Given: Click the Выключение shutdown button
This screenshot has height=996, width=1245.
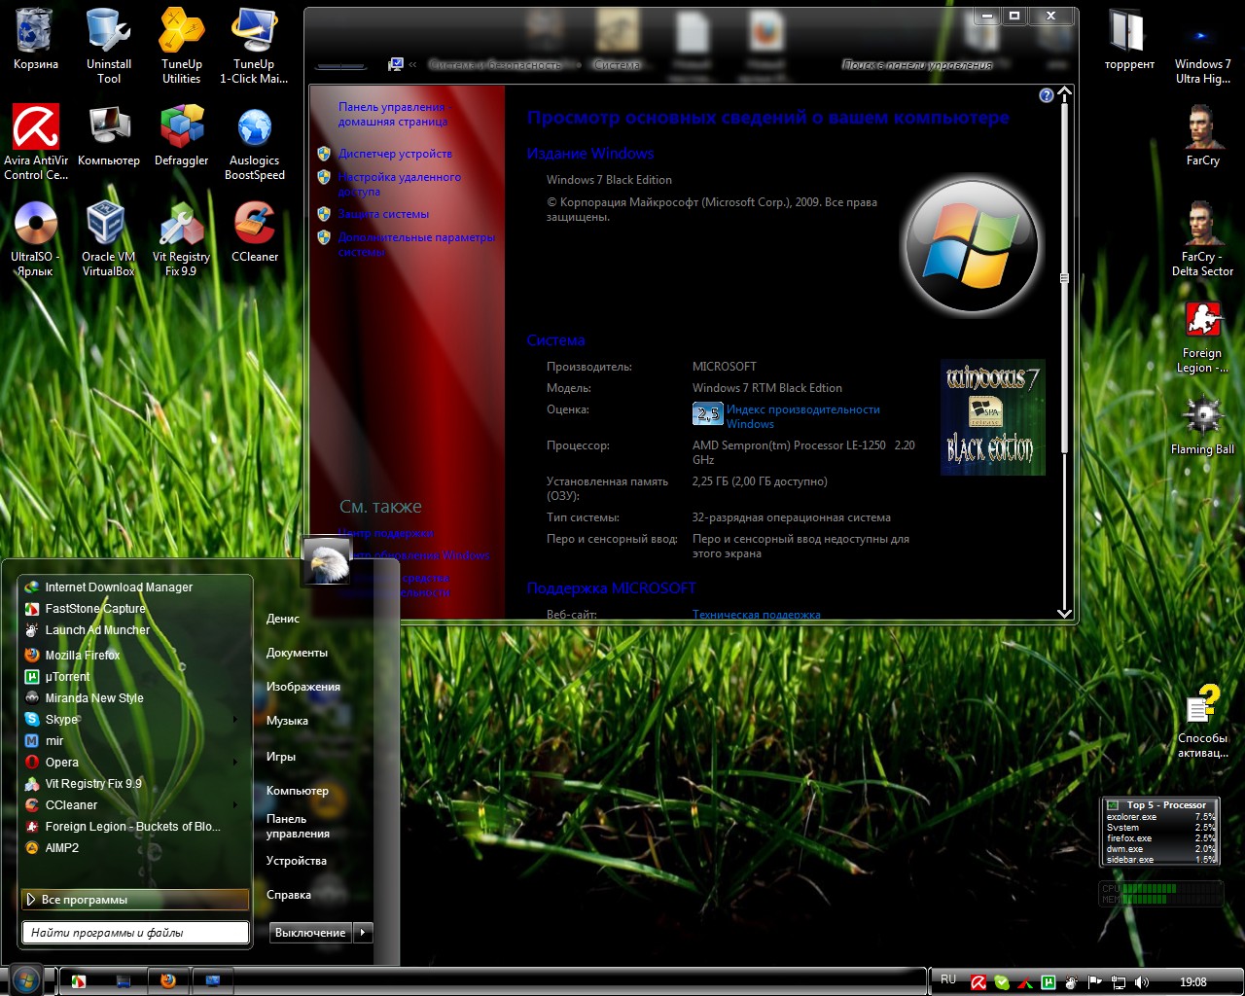Looking at the screenshot, I should click(x=310, y=933).
